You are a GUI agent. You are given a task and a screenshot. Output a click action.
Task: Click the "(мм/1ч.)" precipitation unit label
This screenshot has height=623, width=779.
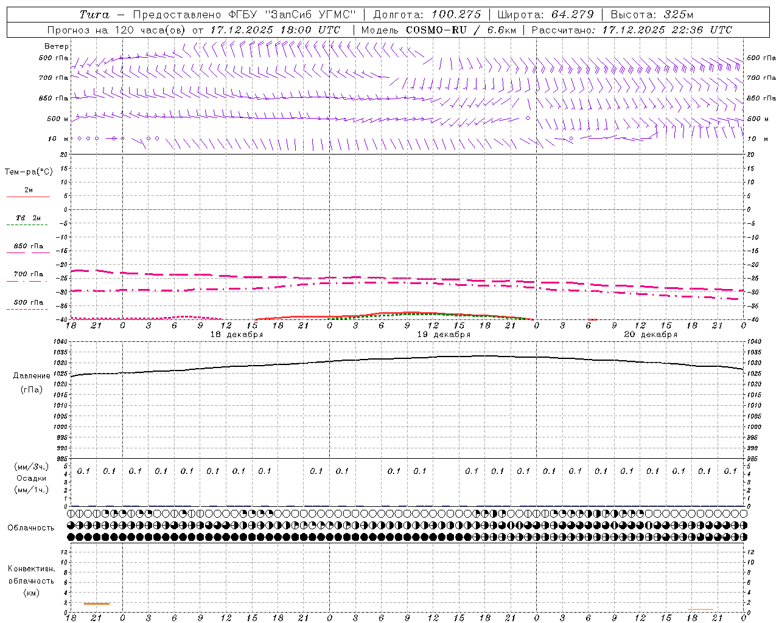tap(32, 489)
